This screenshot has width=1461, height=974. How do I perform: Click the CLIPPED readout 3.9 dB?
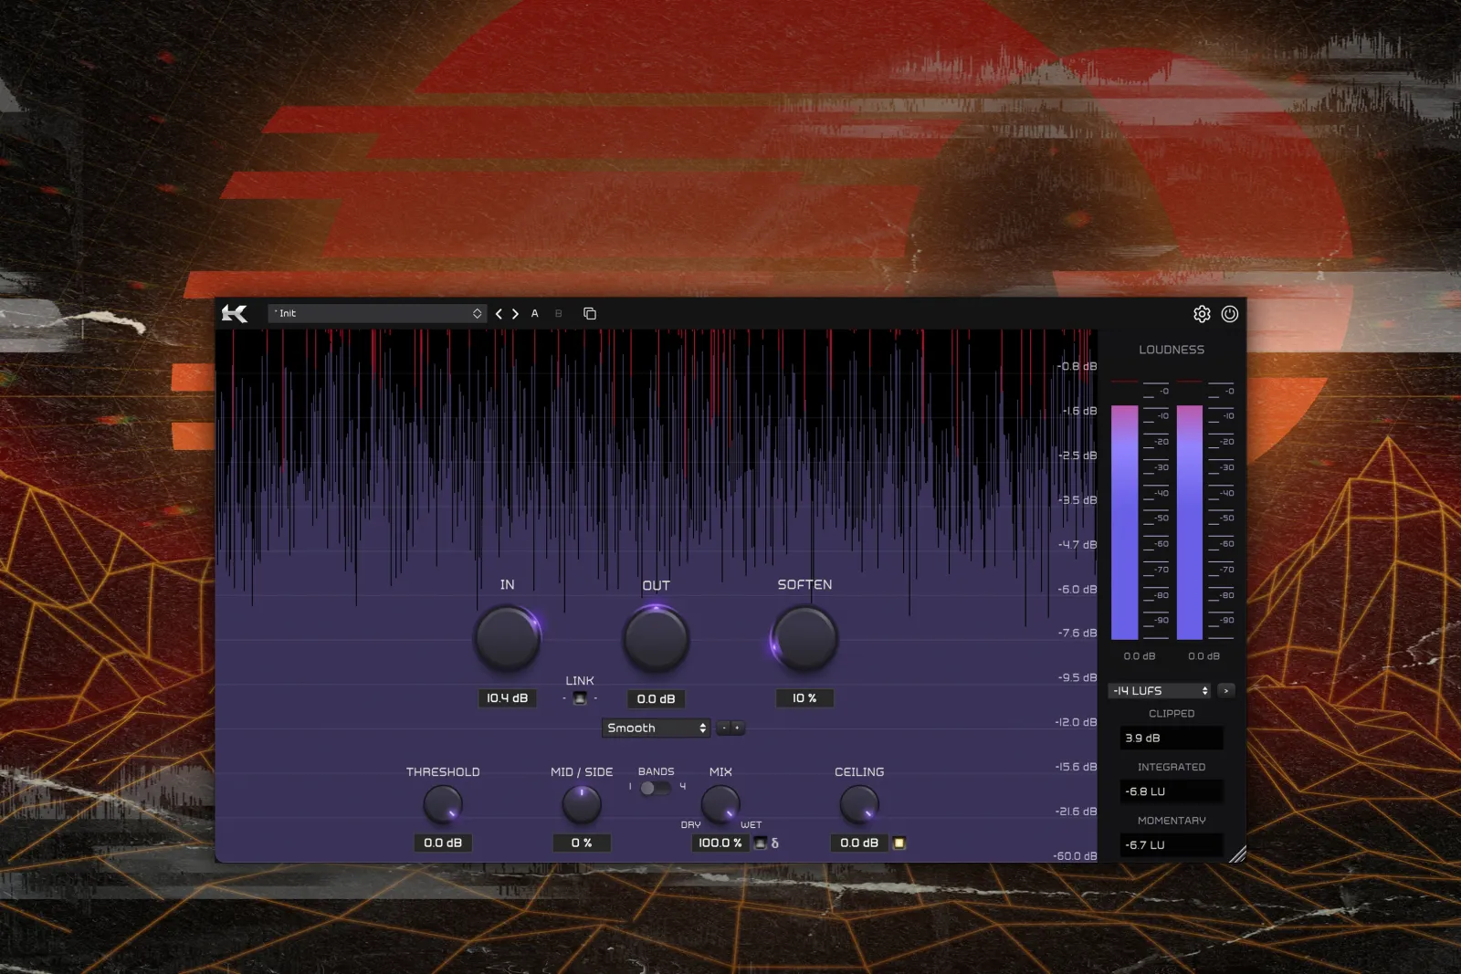coord(1172,738)
